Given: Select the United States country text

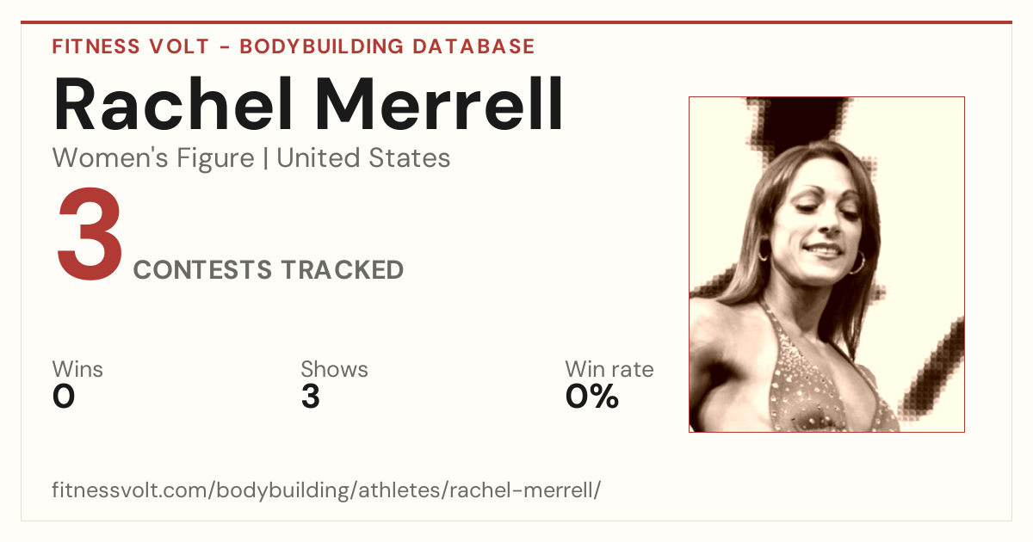Looking at the screenshot, I should [x=363, y=158].
